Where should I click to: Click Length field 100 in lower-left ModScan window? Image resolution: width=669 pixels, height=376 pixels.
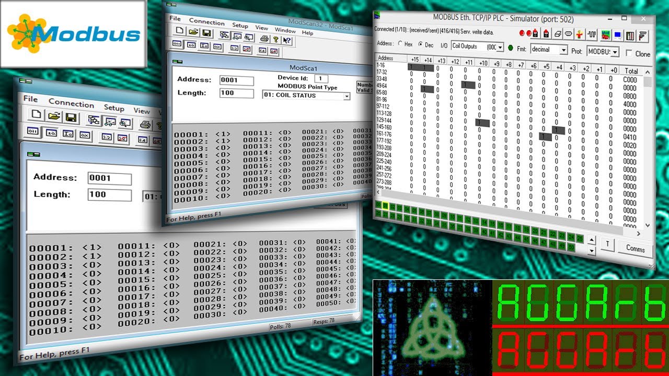click(110, 195)
